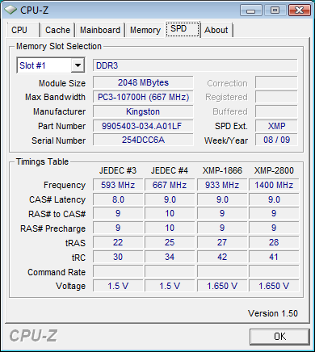The image size is (315, 352).
Task: Click the JEDEC #4 RAS# to CAS# value 10
Action: 170,213
